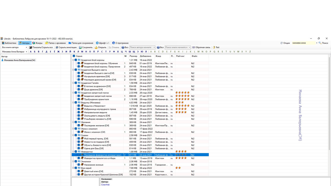The width and height of the screenshot is (331, 186).
Task: Switch to the Жанры tab
Action: 37,43
